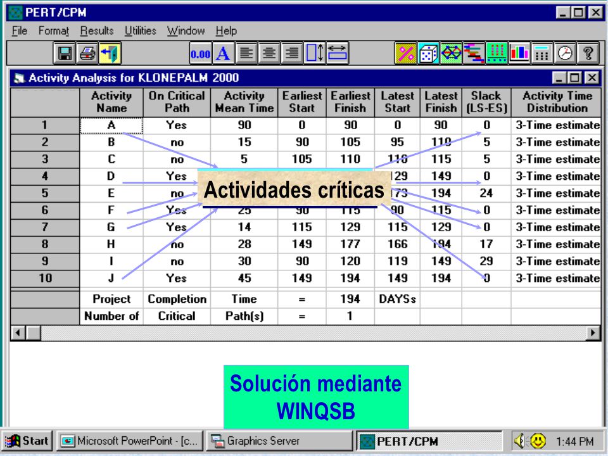Image resolution: width=608 pixels, height=456 pixels.
Task: Select the Latest Finish column header
Action: [441, 102]
